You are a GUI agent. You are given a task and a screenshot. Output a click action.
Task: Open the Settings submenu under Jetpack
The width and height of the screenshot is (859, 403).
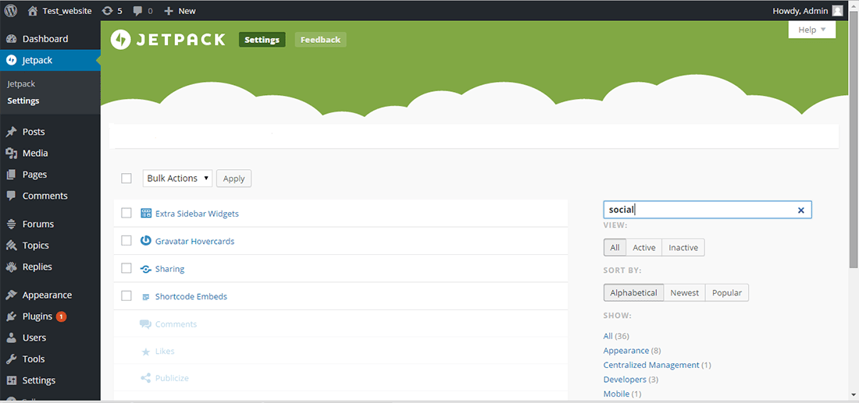23,101
